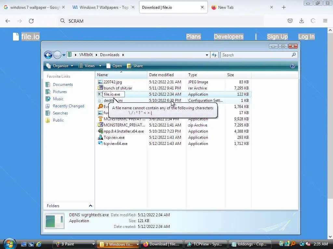Switch to TCPView taskbar button

click(206, 244)
